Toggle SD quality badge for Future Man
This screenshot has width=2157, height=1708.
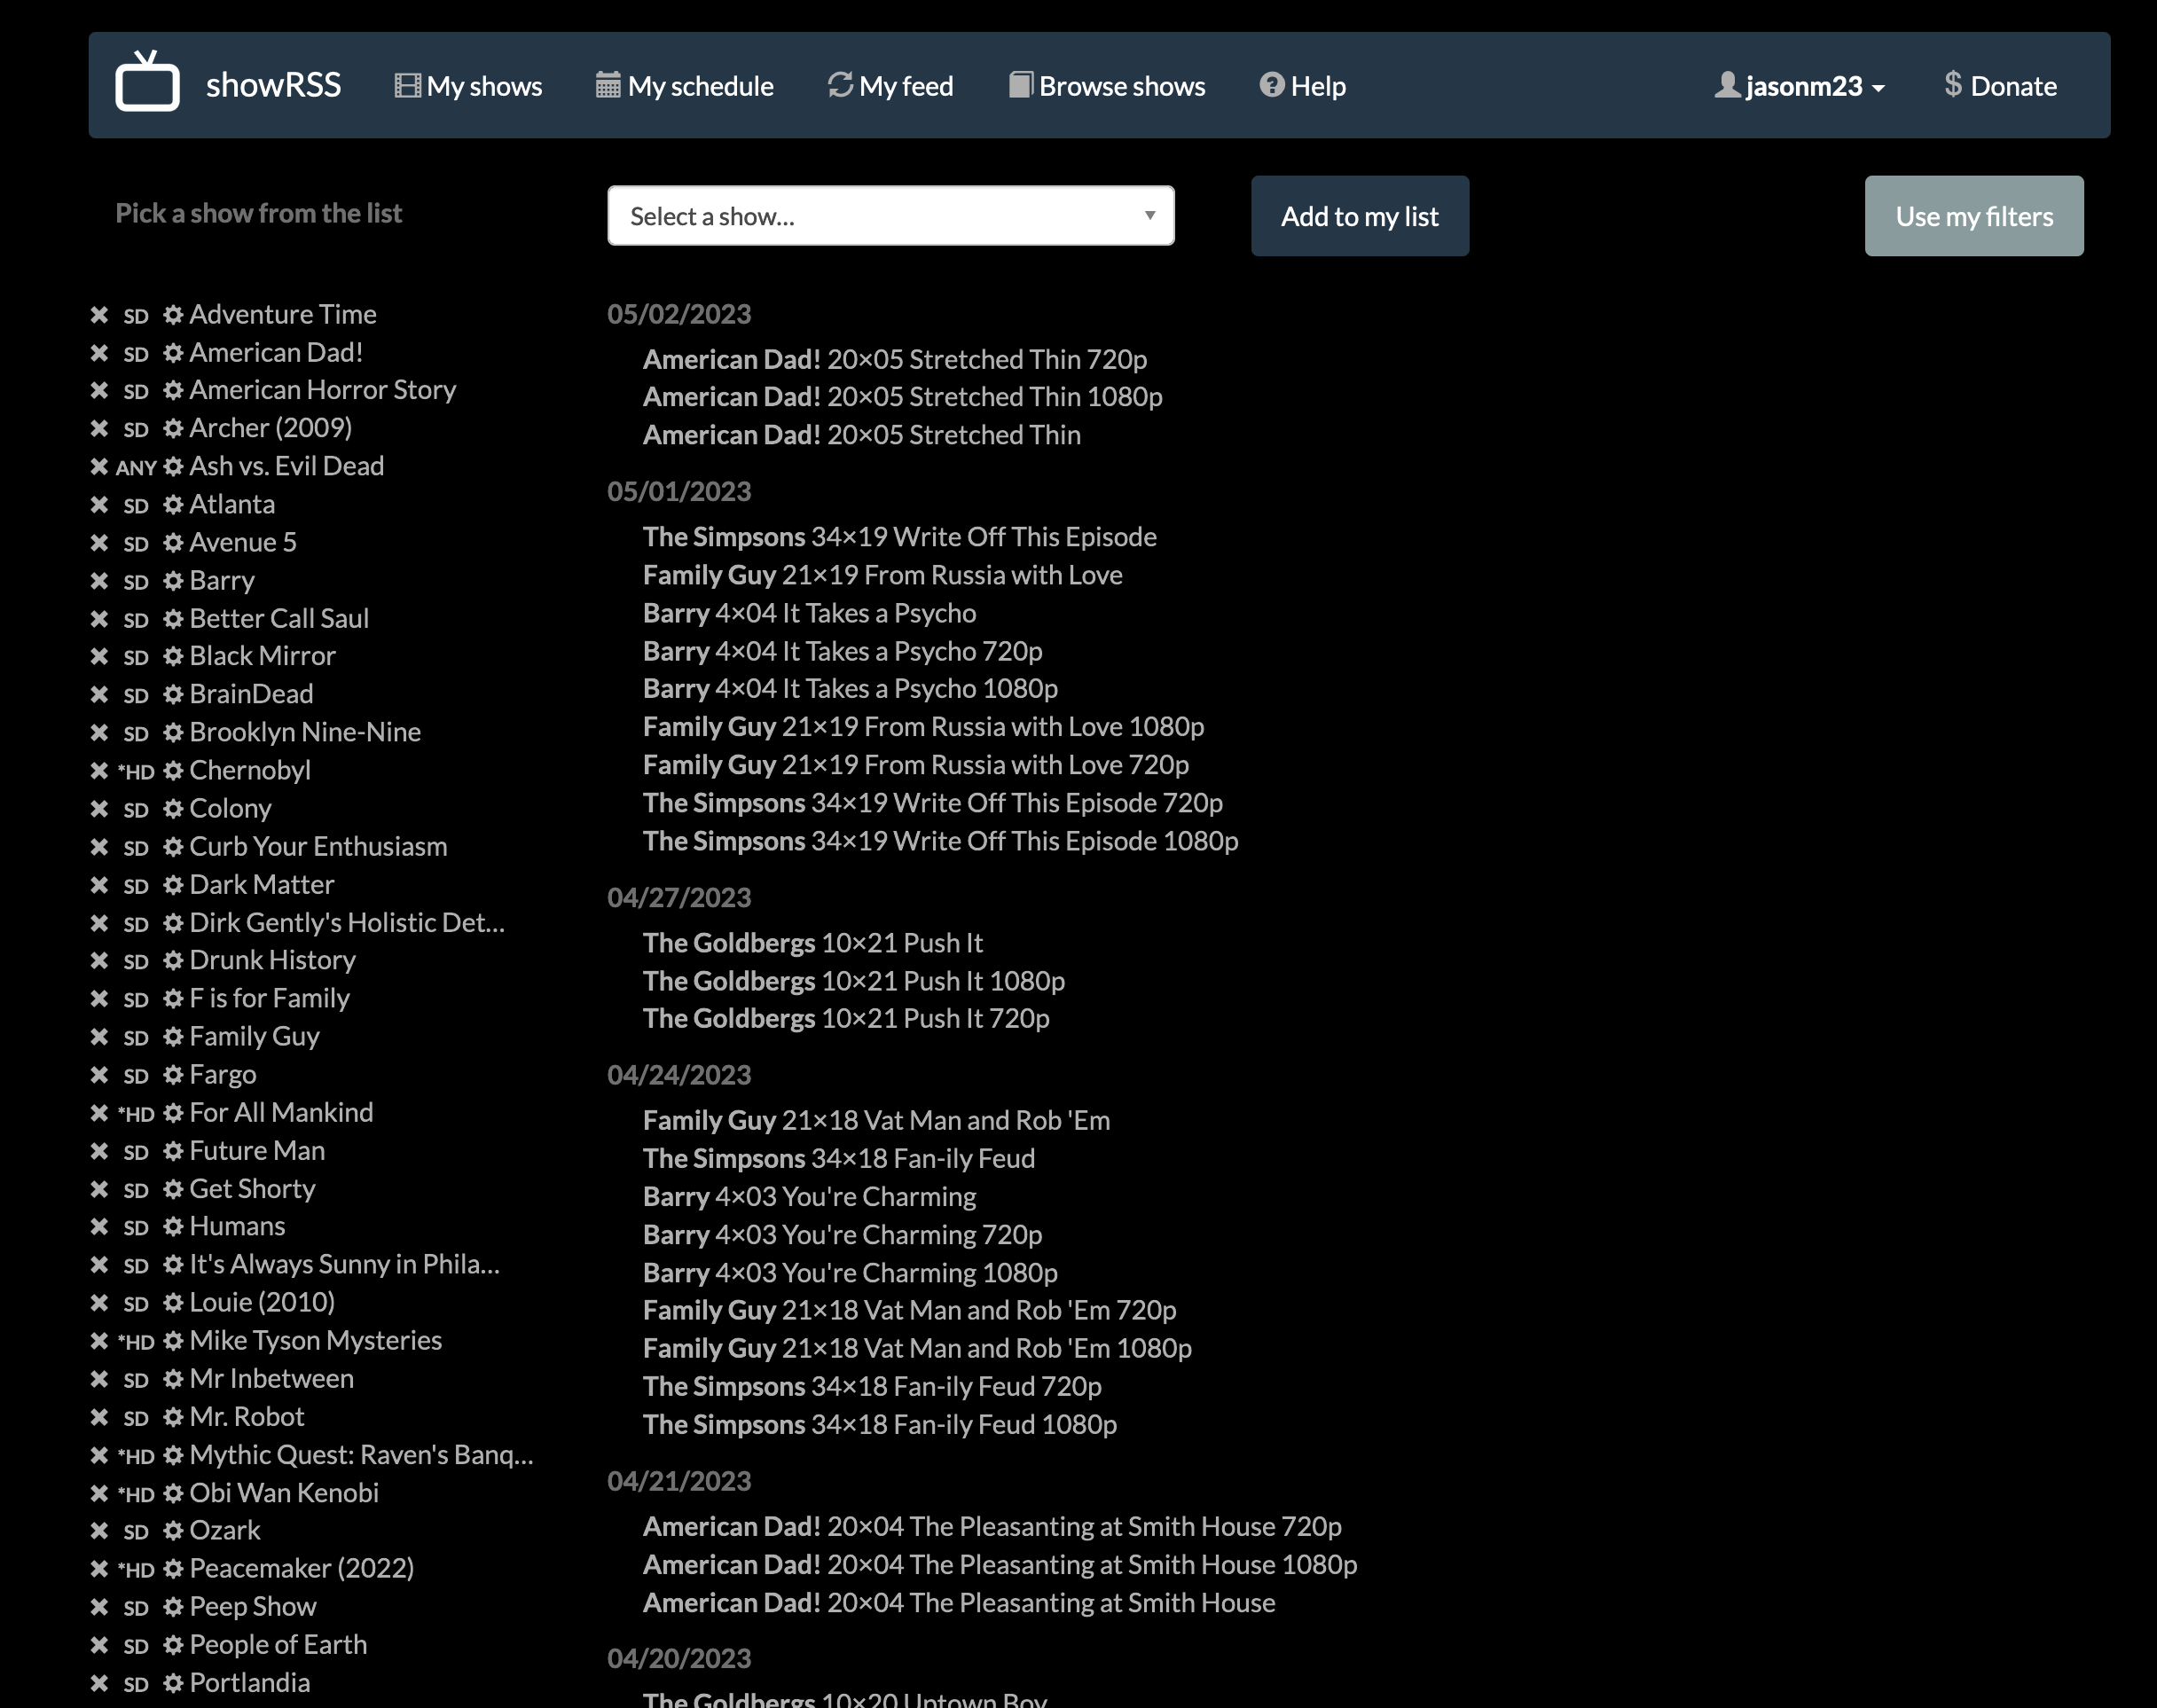point(136,1152)
